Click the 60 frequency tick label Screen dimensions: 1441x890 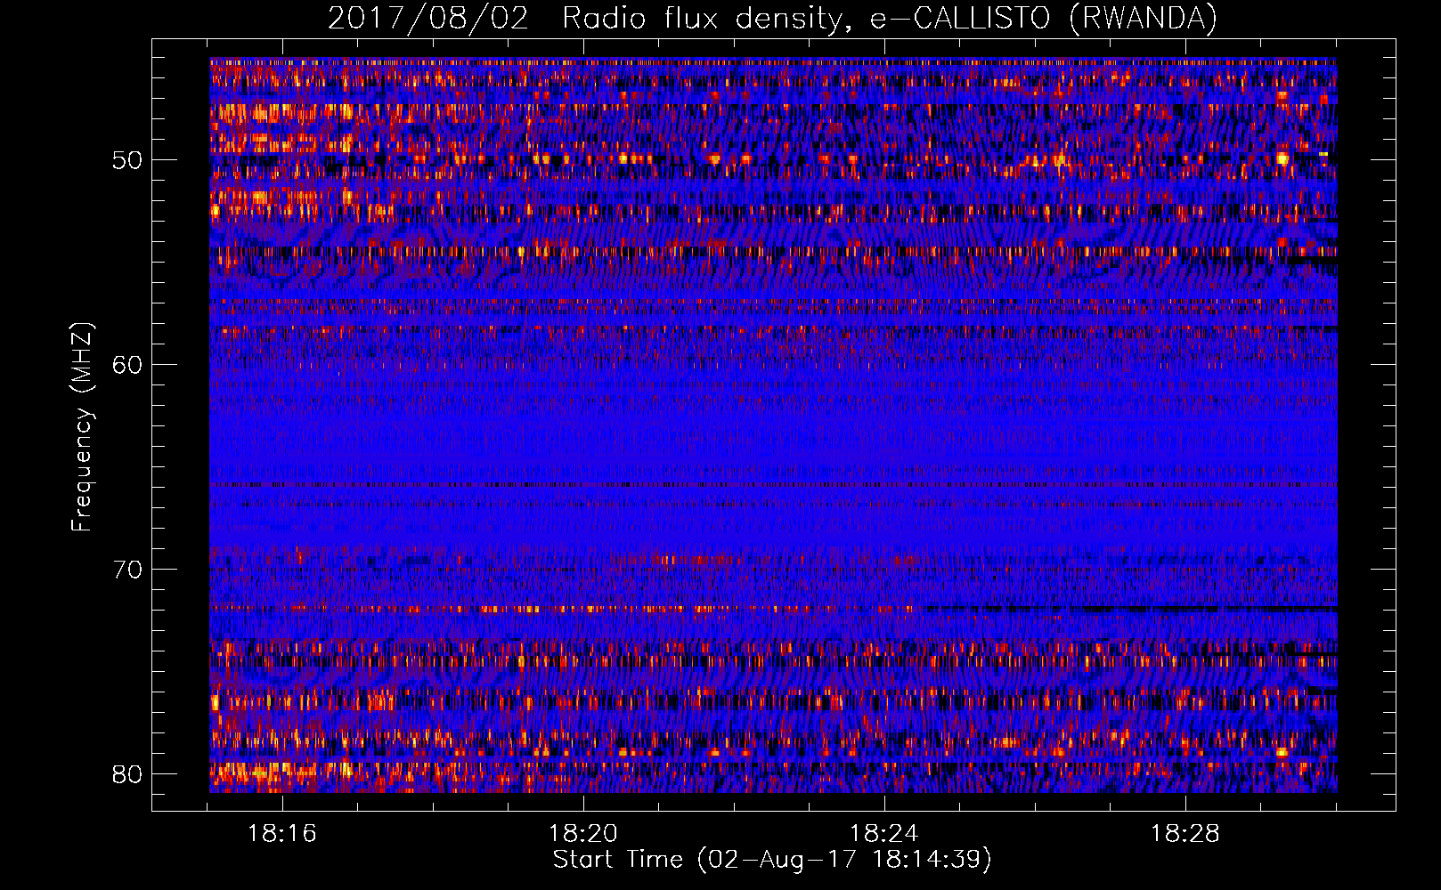(127, 365)
